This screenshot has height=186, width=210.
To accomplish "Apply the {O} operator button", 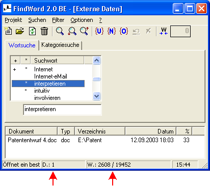I will coord(124,31).
